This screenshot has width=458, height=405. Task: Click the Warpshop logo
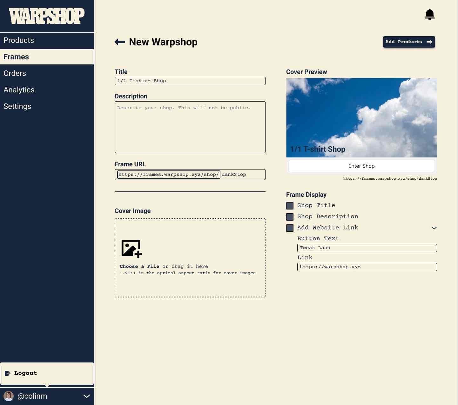click(47, 16)
